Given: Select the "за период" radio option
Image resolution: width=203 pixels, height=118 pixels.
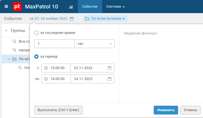Looking at the screenshot, I should tap(36, 57).
